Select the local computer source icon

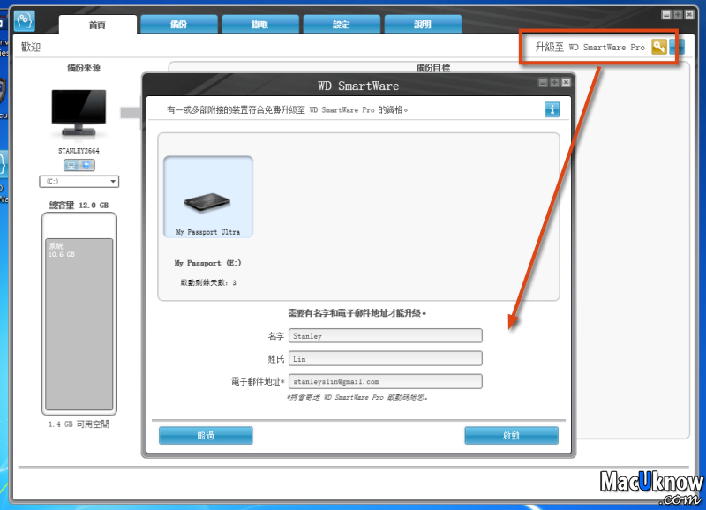click(x=71, y=165)
